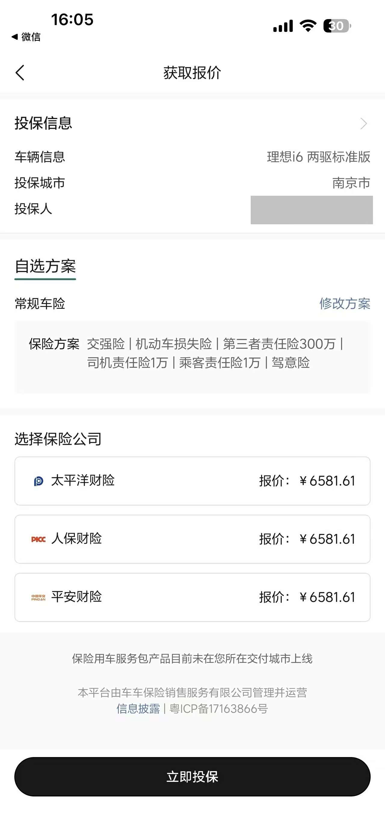Tap the Pacific Insurance logo icon

coord(38,481)
